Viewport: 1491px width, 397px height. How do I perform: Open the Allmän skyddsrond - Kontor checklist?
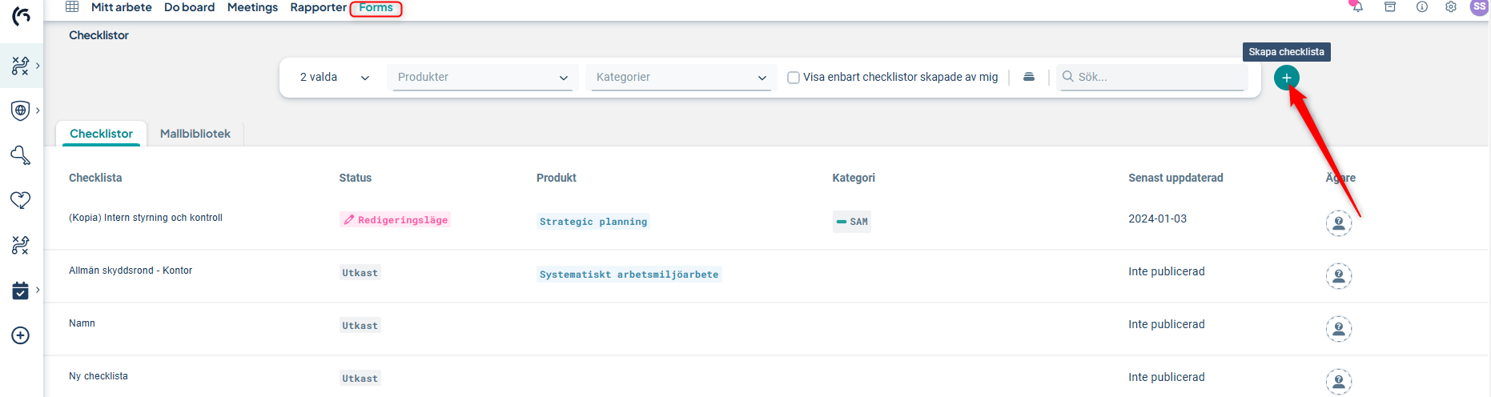pyautogui.click(x=131, y=271)
